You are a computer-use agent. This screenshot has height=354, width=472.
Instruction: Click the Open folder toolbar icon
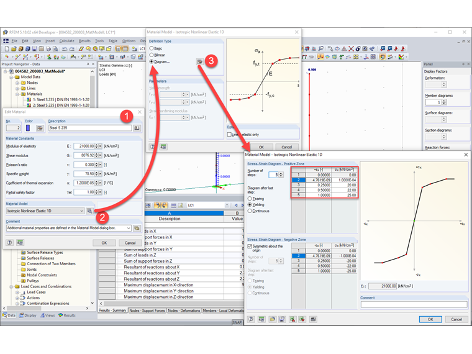click(x=14, y=48)
